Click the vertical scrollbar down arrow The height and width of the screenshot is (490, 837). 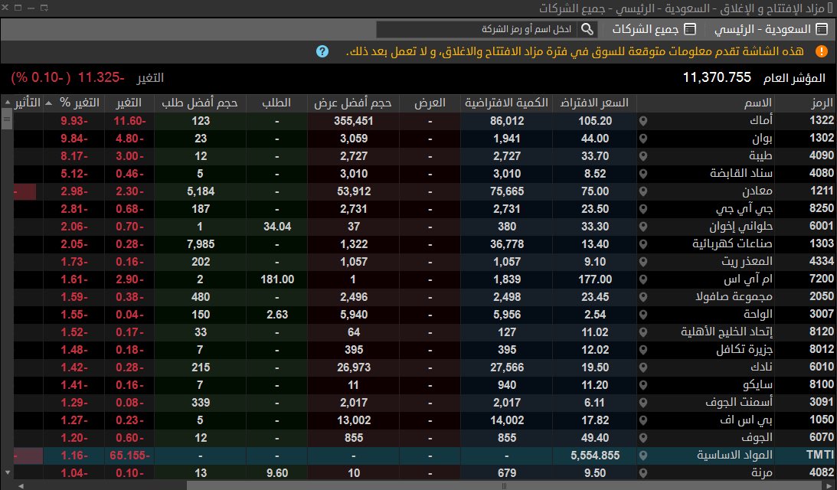tap(7, 473)
